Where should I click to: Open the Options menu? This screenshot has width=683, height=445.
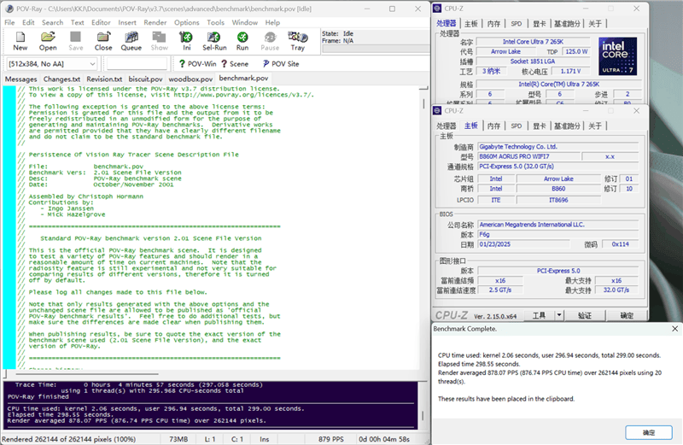pos(186,22)
